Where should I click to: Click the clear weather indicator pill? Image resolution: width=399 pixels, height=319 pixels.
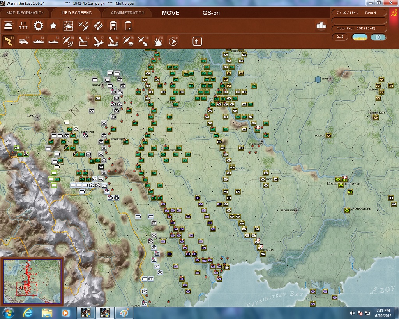pos(359,37)
